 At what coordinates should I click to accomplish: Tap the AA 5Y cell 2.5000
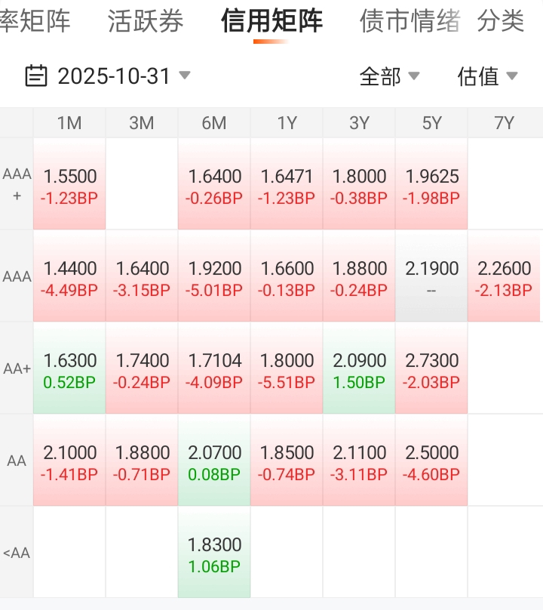(431, 461)
